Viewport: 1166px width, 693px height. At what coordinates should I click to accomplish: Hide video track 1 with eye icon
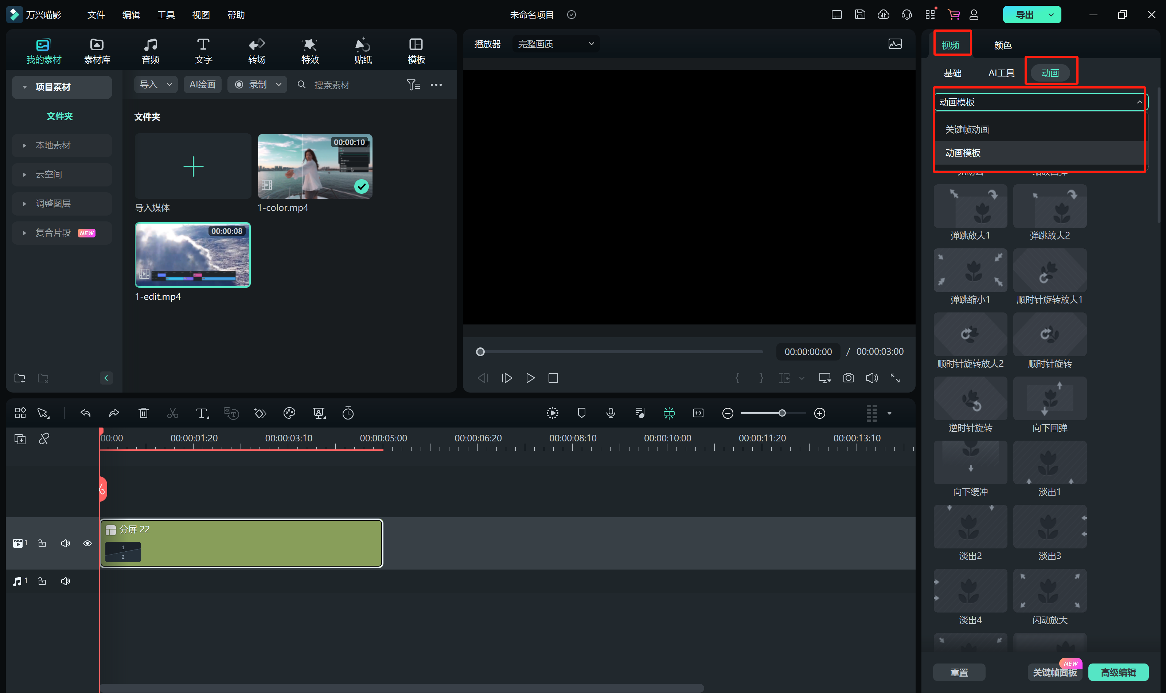[87, 543]
